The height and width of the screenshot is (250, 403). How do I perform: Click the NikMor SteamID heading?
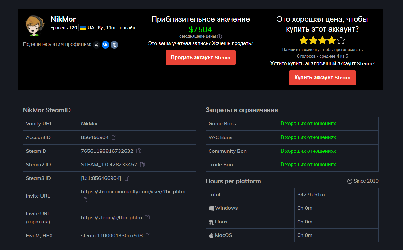pyautogui.click(x=47, y=110)
